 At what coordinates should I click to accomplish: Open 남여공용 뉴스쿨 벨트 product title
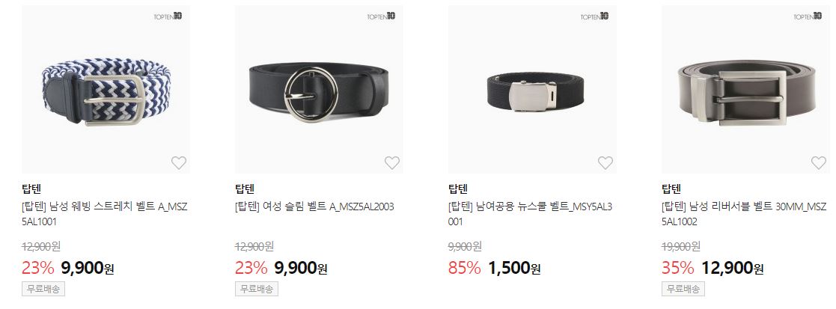(x=531, y=214)
